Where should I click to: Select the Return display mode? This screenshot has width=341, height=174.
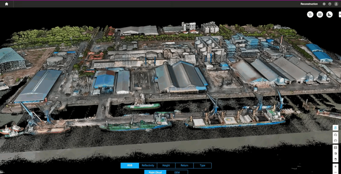point(184,165)
